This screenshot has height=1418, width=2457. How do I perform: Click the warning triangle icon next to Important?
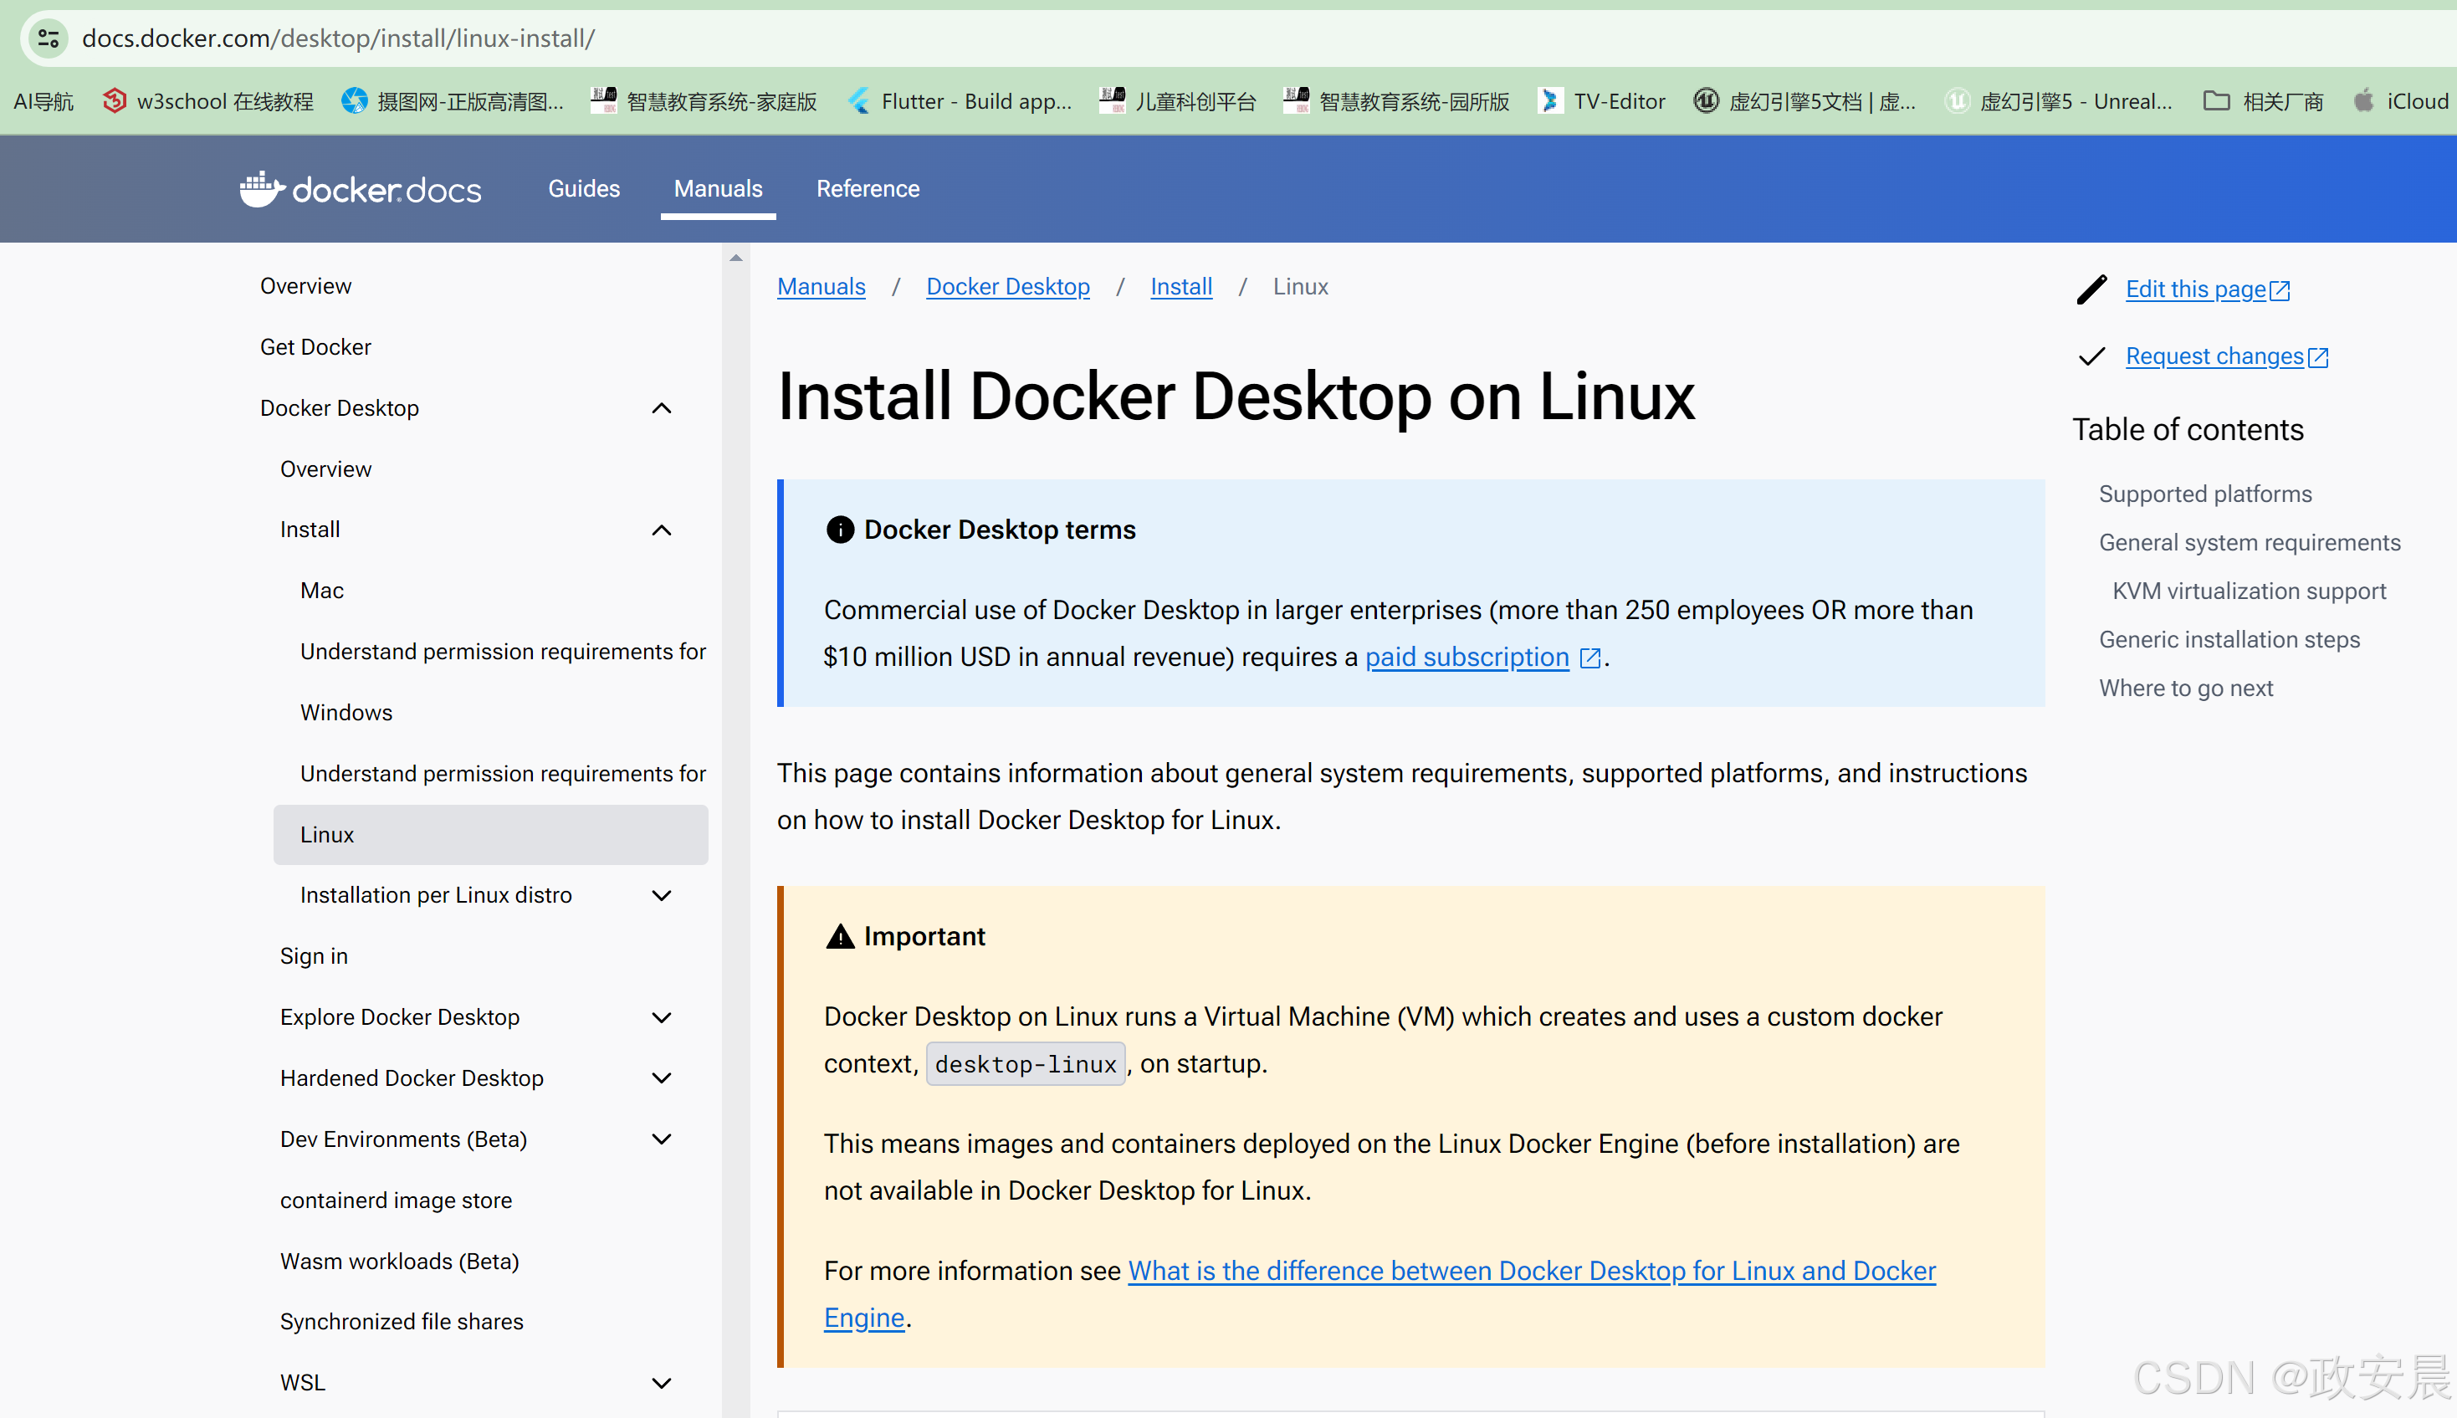[839, 936]
